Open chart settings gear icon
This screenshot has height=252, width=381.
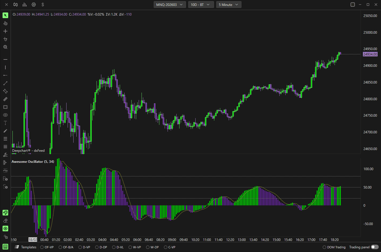pyautogui.click(x=34, y=5)
